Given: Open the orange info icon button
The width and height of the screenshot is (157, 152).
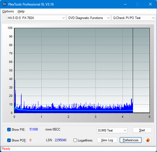Looking at the screenshot, I should [x=148, y=140].
